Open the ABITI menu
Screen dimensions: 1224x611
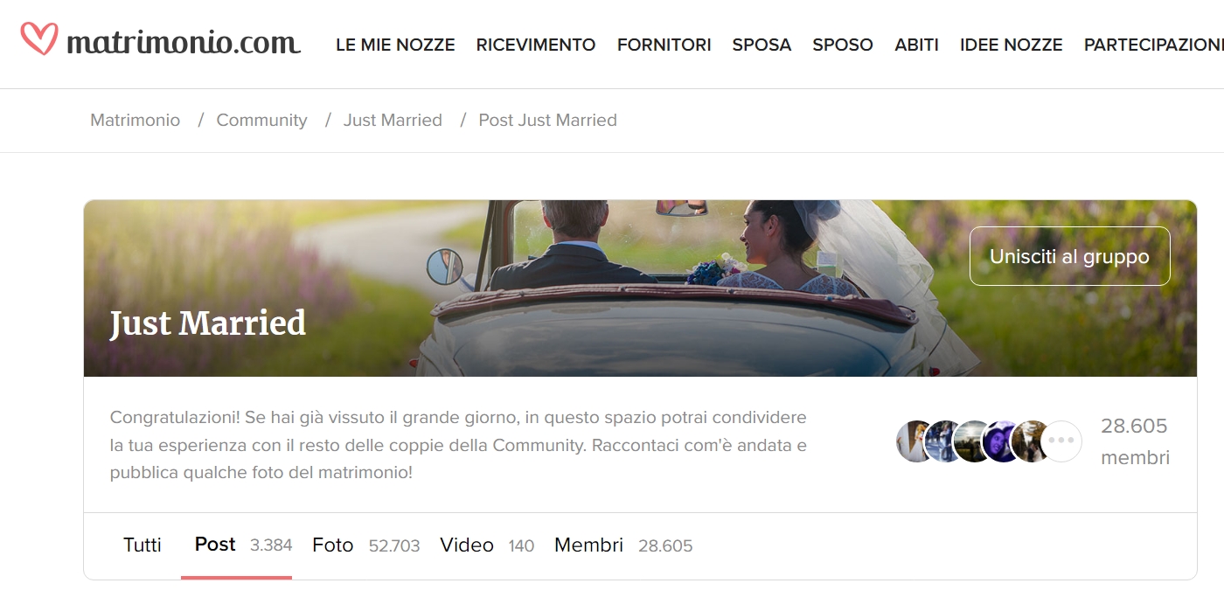[917, 45]
